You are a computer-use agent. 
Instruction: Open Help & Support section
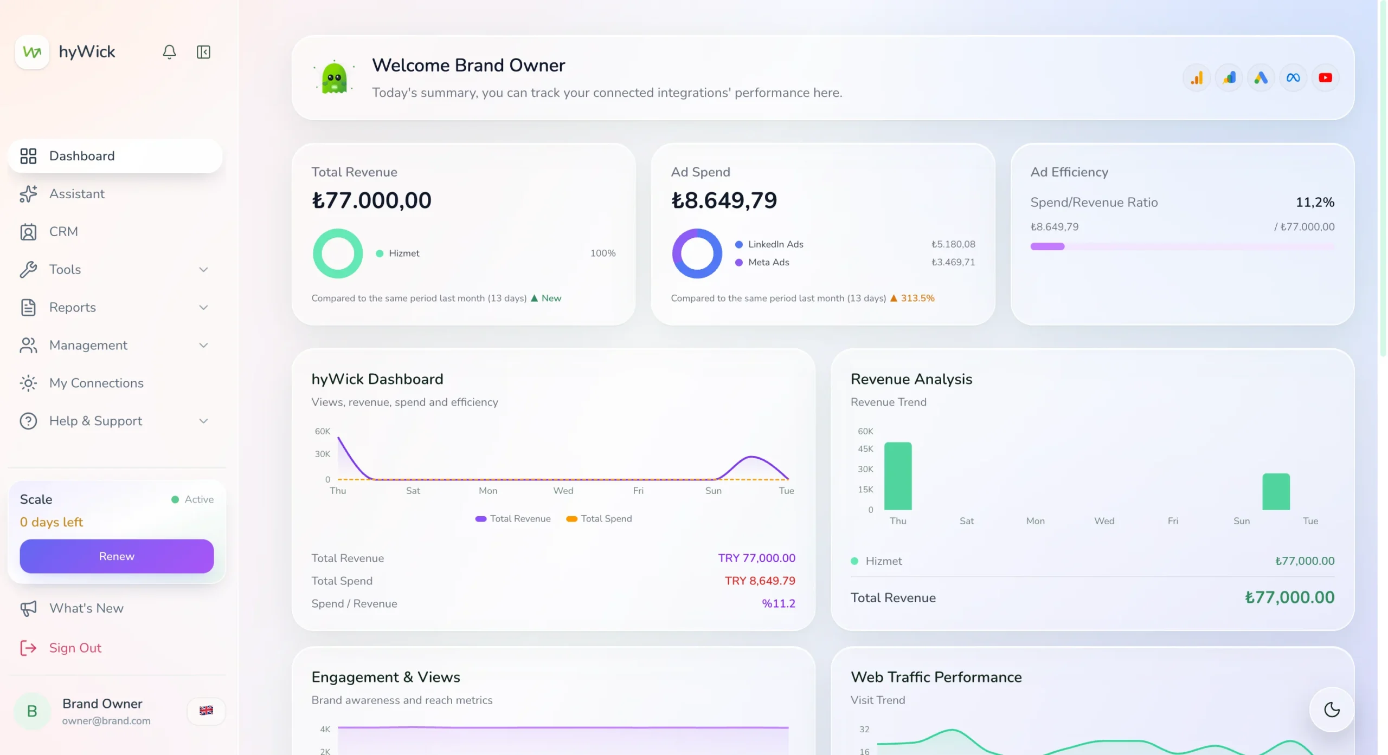(x=115, y=421)
